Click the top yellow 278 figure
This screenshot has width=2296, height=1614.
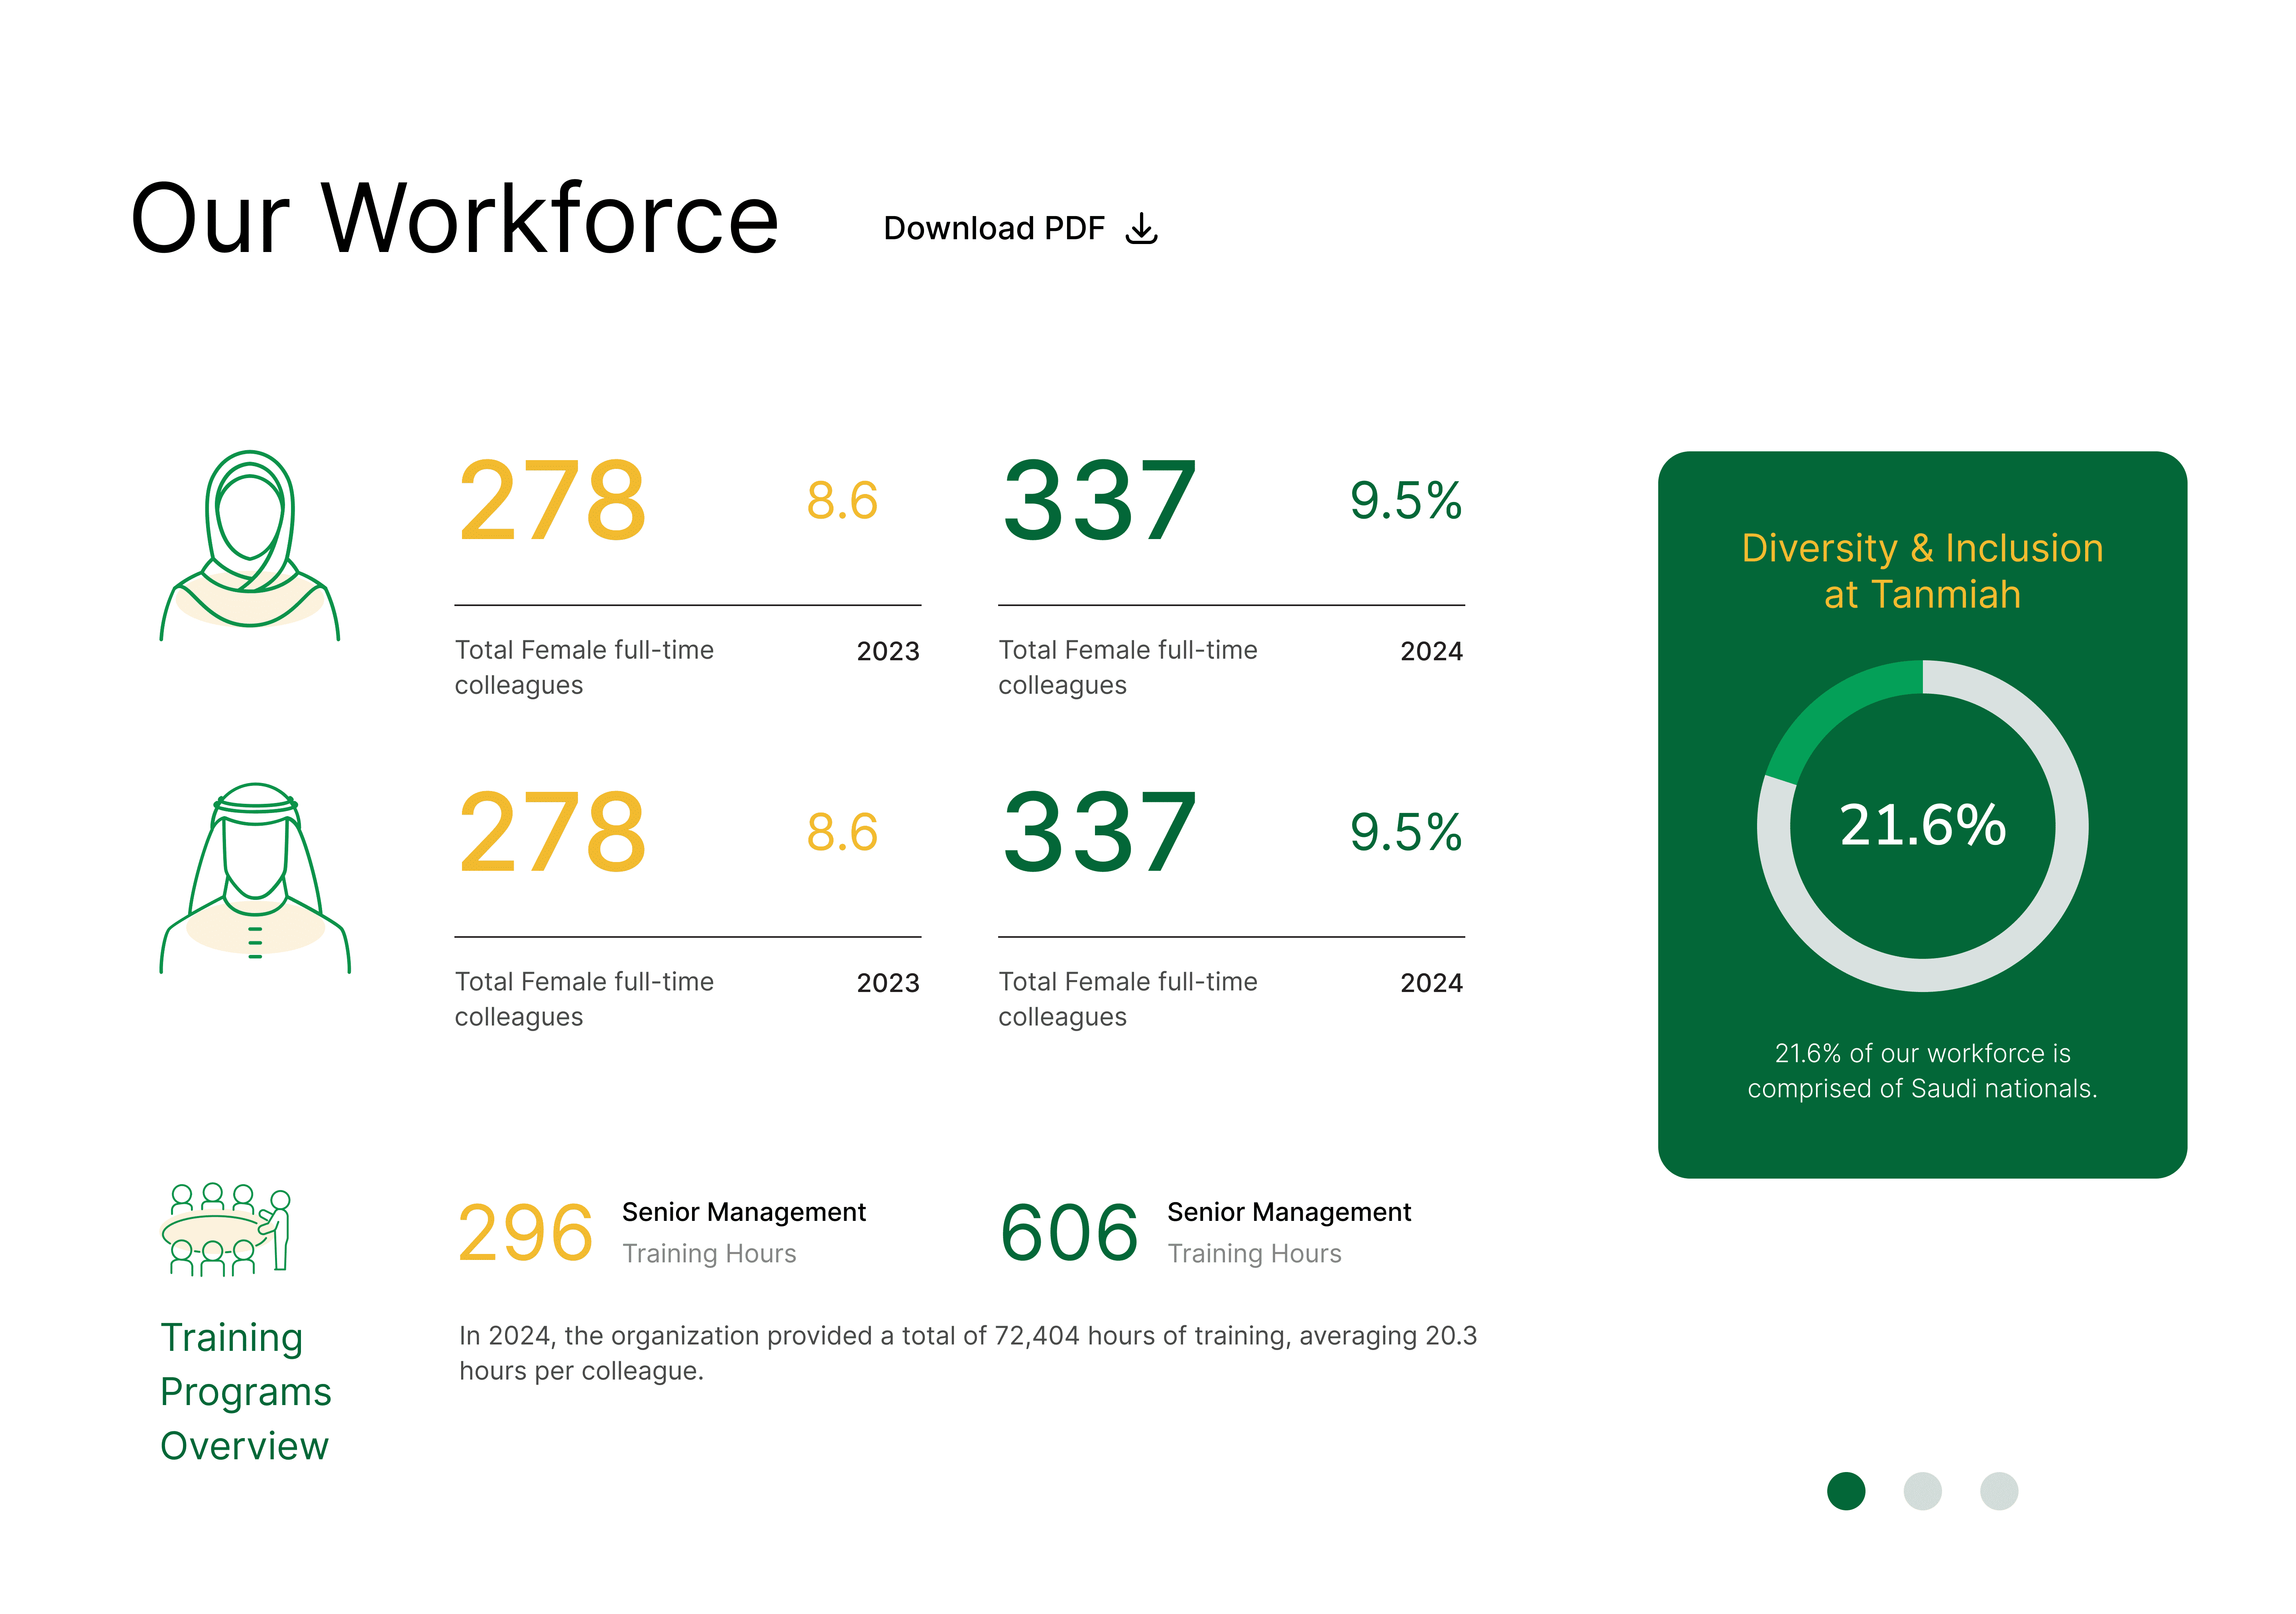click(552, 501)
